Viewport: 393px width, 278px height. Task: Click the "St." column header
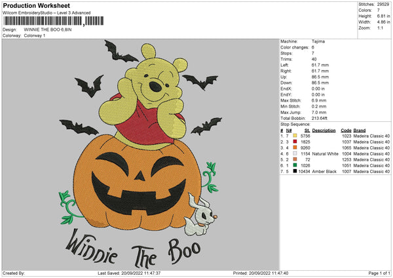(307, 130)
